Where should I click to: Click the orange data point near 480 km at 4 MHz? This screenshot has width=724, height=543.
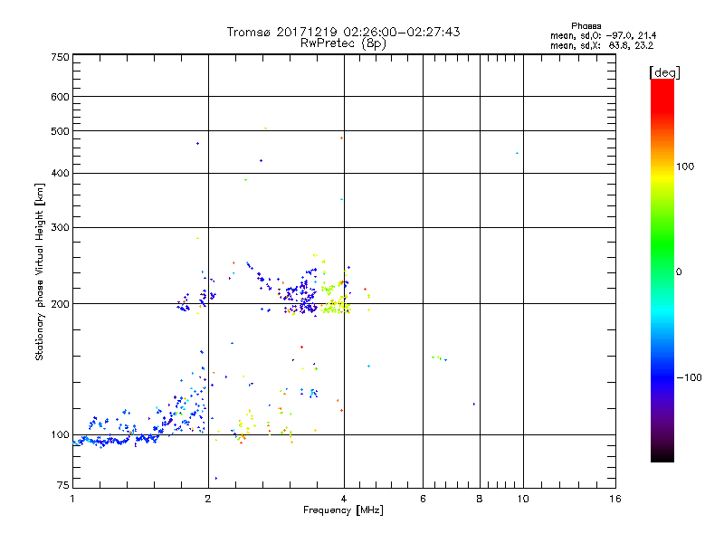pos(342,138)
